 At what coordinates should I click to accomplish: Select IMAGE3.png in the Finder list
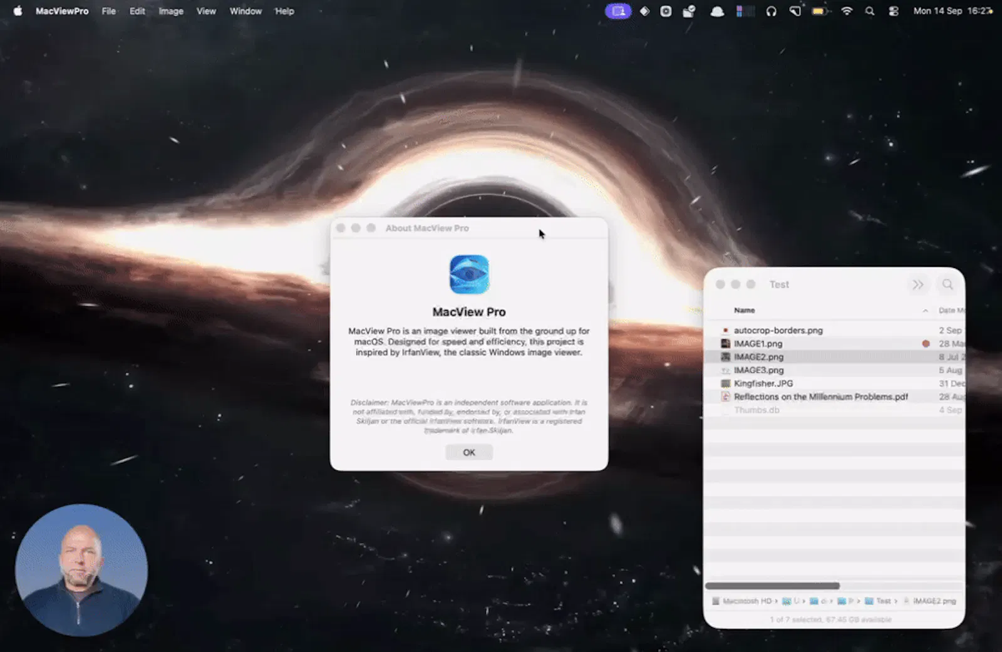pyautogui.click(x=834, y=370)
